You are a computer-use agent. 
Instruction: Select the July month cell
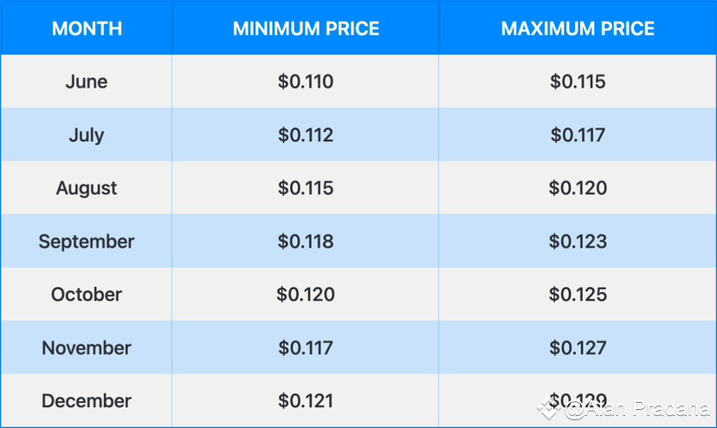pyautogui.click(x=87, y=135)
